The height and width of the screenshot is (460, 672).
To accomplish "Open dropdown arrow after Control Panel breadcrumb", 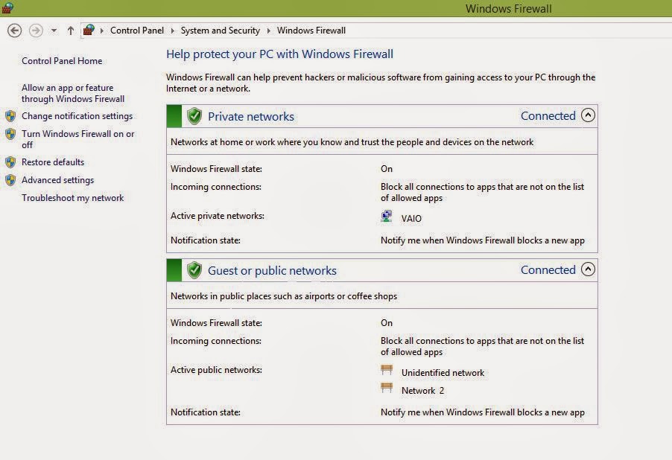I will pos(172,31).
